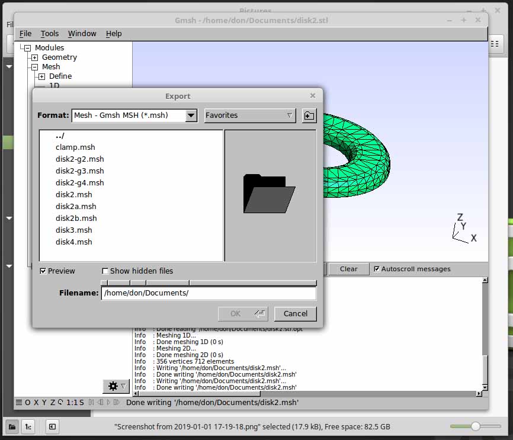
Task: Set Z-axis view with the Z status button
Action: [x=53, y=402]
